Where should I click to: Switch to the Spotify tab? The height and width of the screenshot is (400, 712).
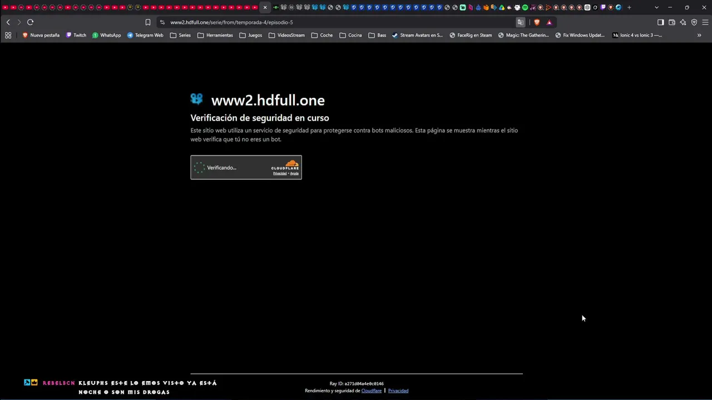525,7
